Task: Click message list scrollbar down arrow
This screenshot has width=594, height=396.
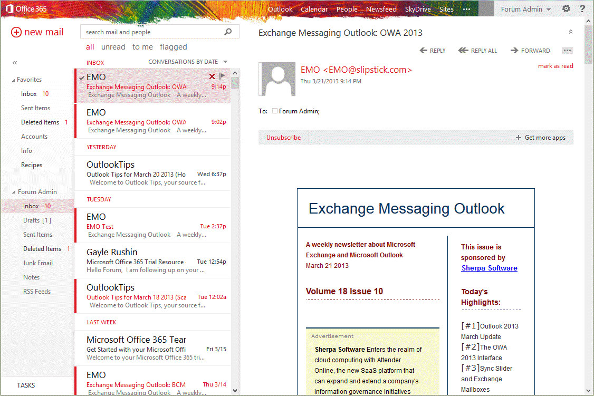Action: click(x=235, y=390)
